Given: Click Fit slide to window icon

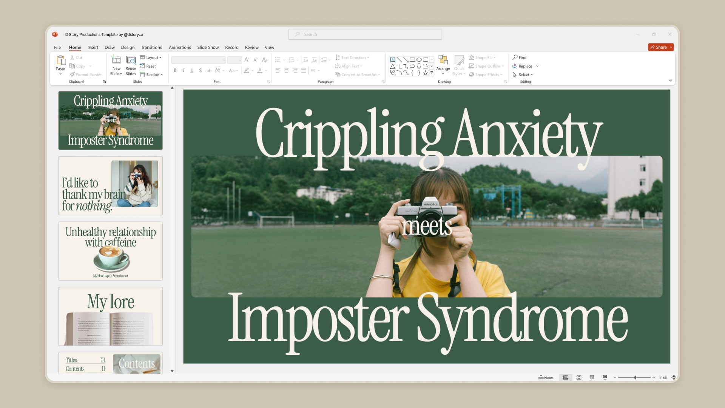Looking at the screenshot, I should 674,377.
